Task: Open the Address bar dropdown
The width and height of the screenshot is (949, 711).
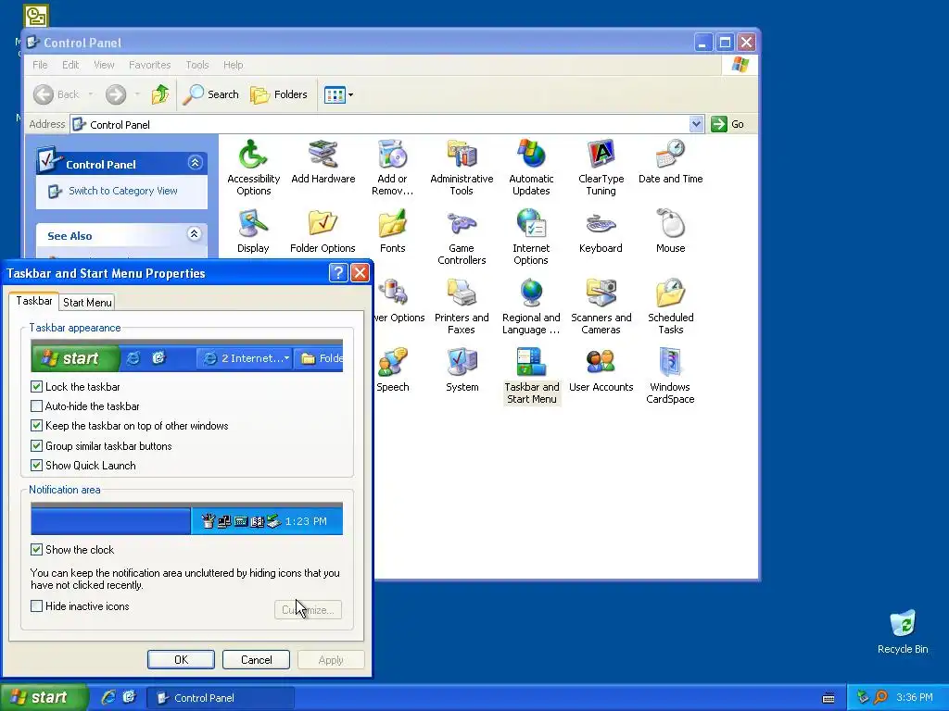Action: coord(696,124)
